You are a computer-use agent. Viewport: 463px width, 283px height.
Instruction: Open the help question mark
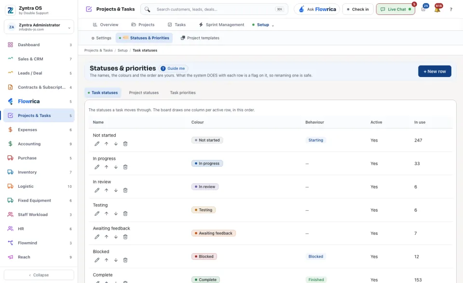pyautogui.click(x=451, y=10)
